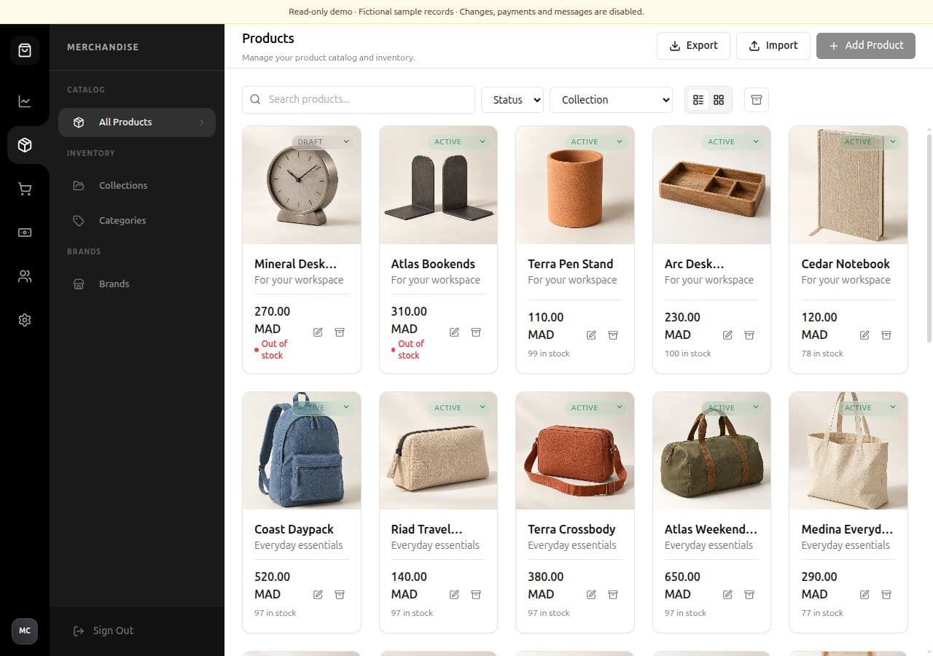Archive the Terra Pen Stand product
This screenshot has height=656, width=933.
pyautogui.click(x=613, y=335)
